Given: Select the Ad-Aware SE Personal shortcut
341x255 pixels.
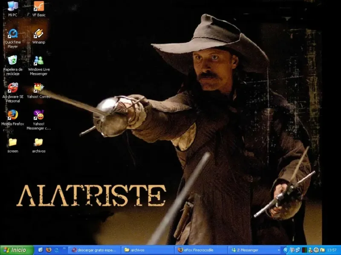Looking at the screenshot, I should point(13,93).
